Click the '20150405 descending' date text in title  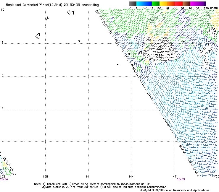click(x=81, y=5)
